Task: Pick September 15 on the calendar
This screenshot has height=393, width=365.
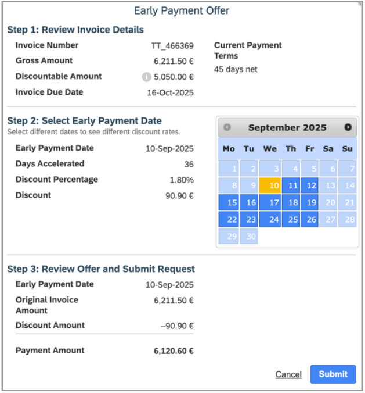Action: (x=229, y=202)
